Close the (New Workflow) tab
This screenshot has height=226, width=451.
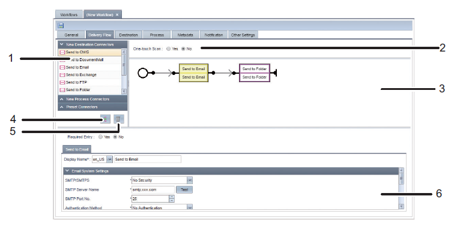pyautogui.click(x=117, y=14)
